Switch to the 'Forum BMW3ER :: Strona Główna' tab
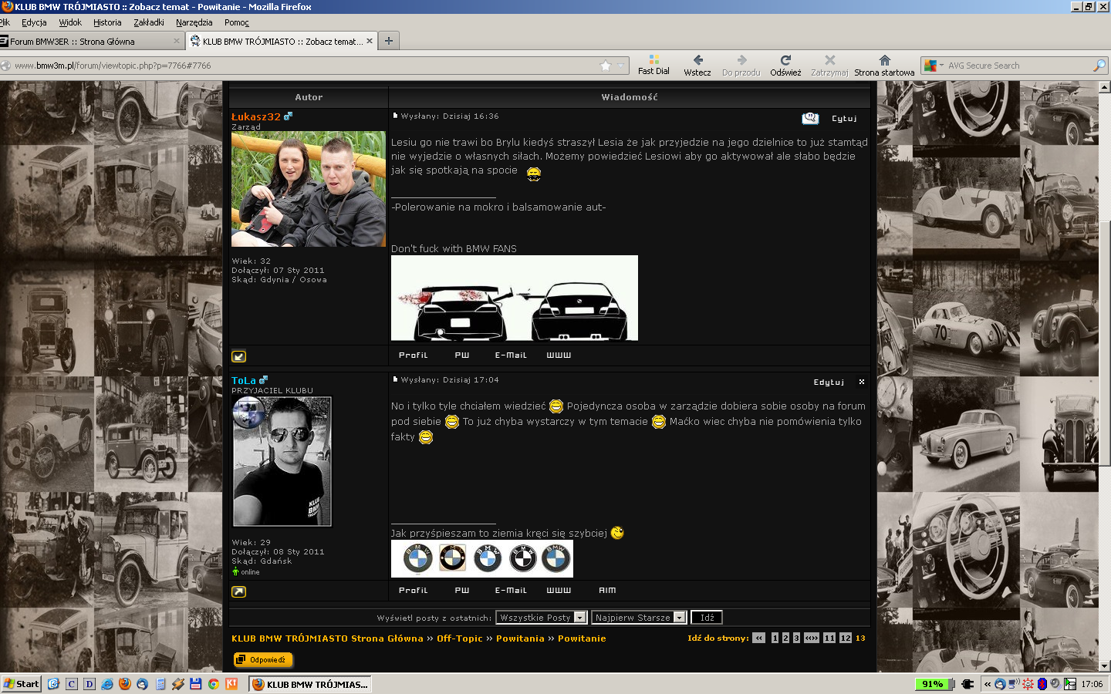The width and height of the screenshot is (1111, 694). (91, 41)
